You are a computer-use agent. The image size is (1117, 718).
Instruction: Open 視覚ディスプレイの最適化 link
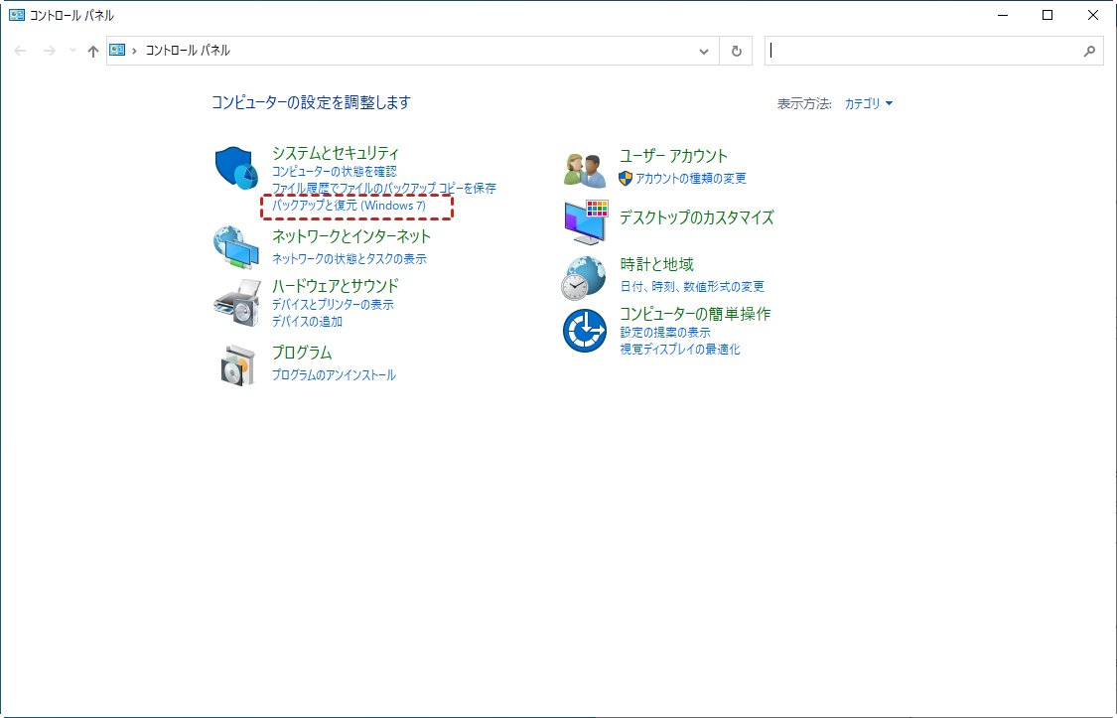pyautogui.click(x=679, y=350)
